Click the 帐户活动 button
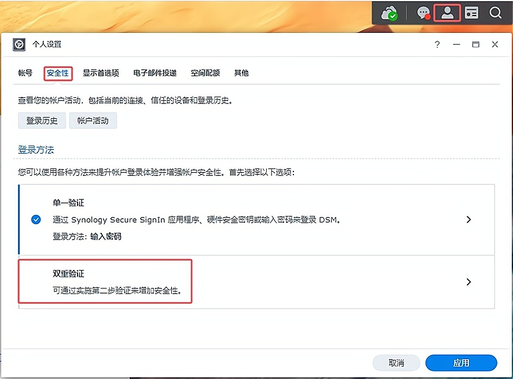 (x=93, y=121)
